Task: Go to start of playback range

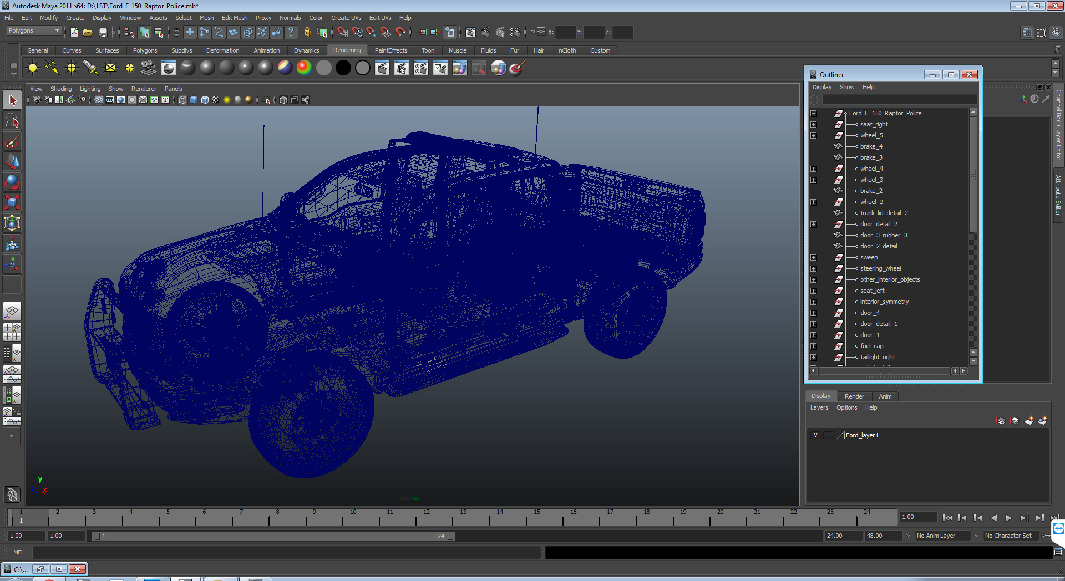Action: point(947,518)
